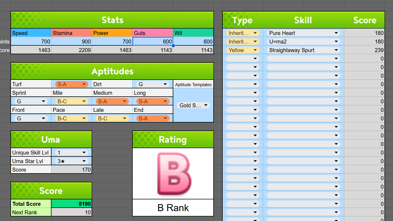Screen dimensions: 393x221
Task: Select the Wit score cell 1143
Action: click(x=193, y=50)
